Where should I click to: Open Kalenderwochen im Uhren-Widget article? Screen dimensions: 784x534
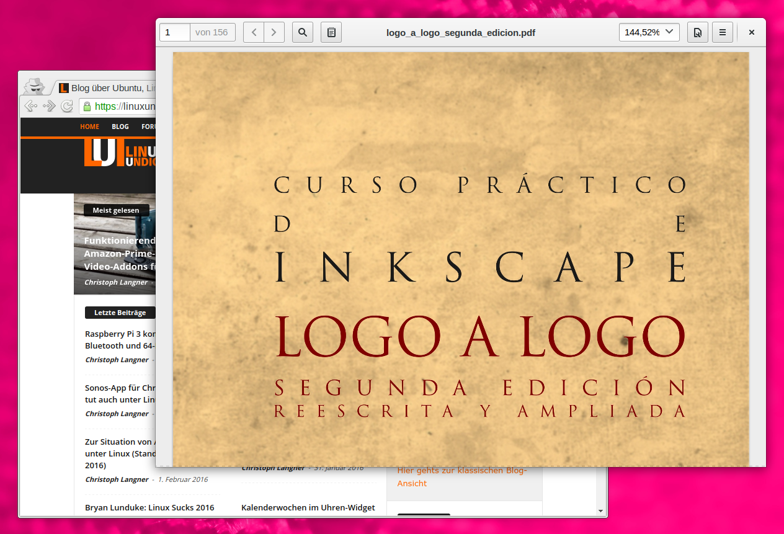point(308,507)
